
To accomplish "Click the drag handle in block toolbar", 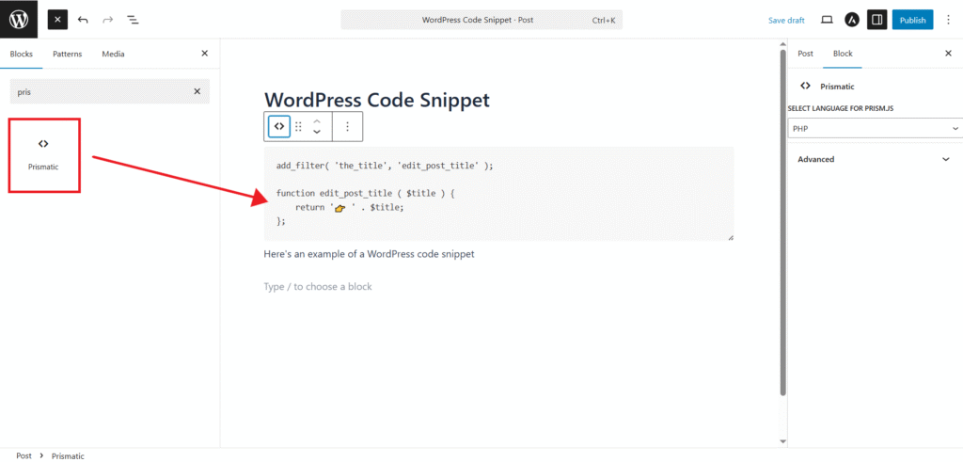I will [x=298, y=126].
